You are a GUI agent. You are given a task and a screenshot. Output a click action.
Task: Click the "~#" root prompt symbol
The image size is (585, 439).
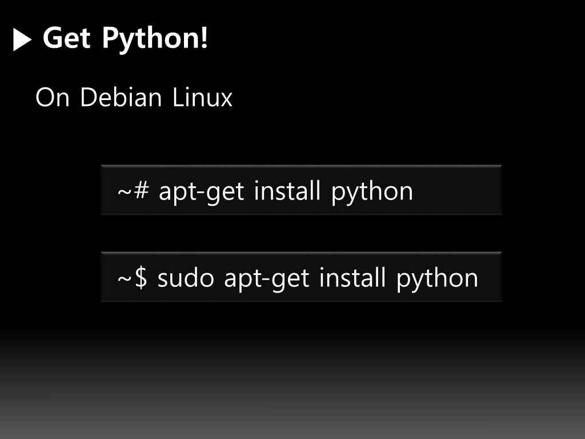(133, 190)
